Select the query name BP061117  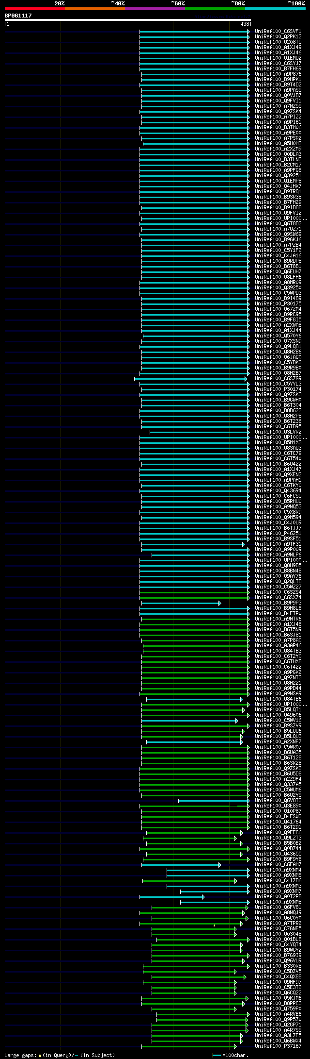(18, 16)
